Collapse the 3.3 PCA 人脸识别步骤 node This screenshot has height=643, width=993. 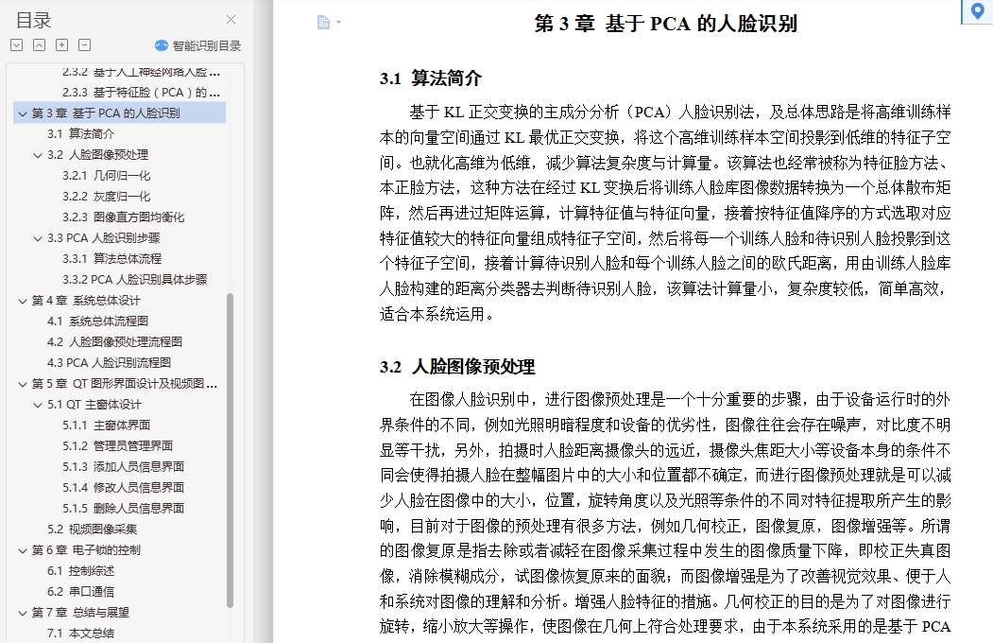[38, 239]
